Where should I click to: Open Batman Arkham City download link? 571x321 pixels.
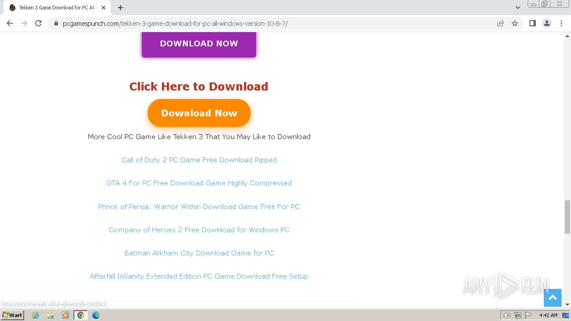click(x=199, y=253)
